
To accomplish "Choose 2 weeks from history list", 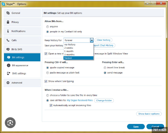I will pos(78,48).
